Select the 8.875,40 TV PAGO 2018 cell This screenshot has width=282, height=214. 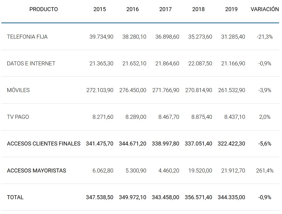tap(202, 117)
